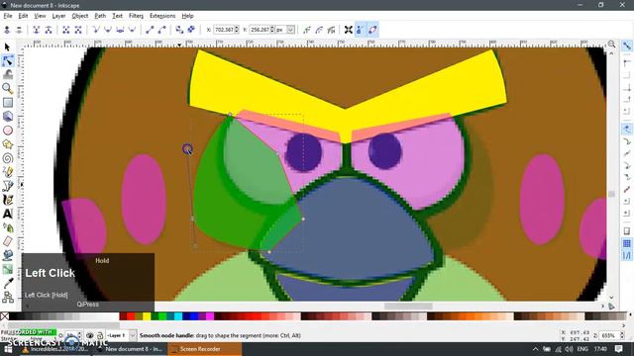
Task: Select the Calligraphy tool
Action: 7,200
